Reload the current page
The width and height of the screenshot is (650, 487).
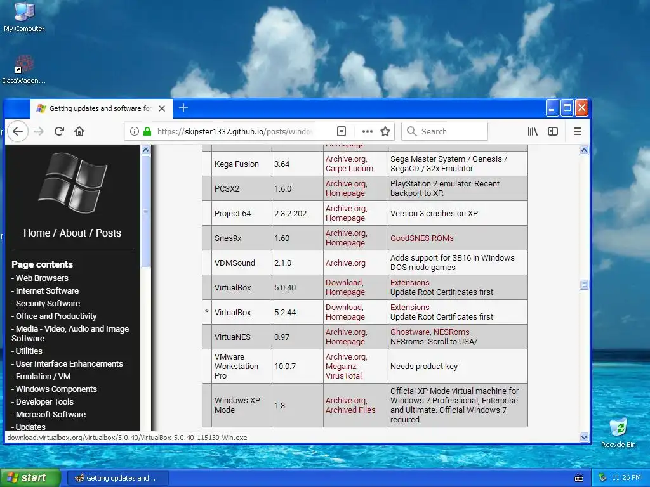tap(59, 131)
